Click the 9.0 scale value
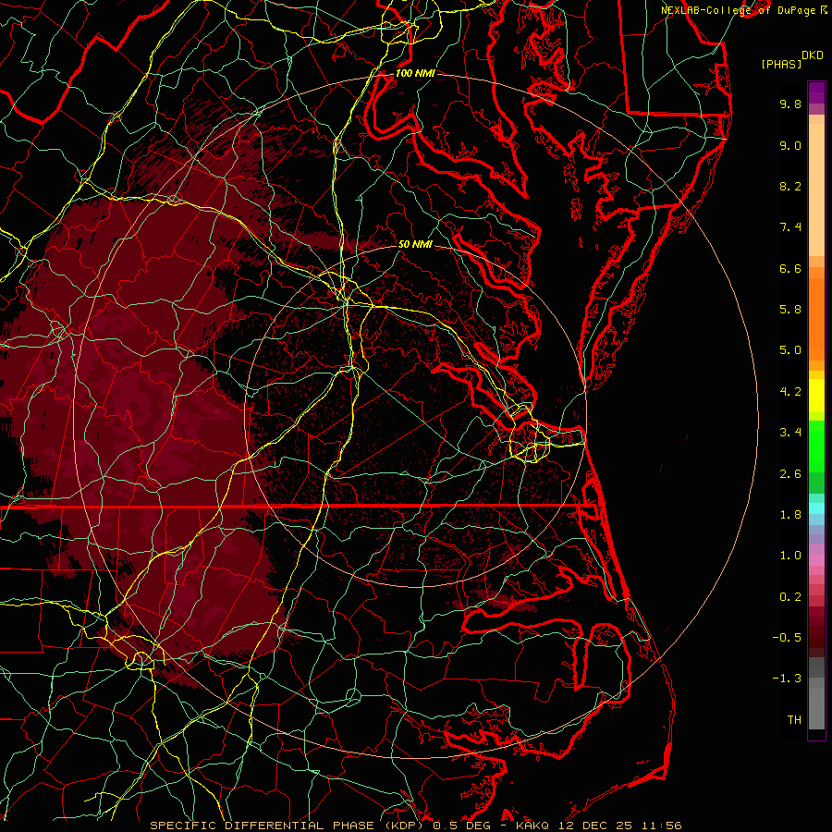 [x=790, y=145]
